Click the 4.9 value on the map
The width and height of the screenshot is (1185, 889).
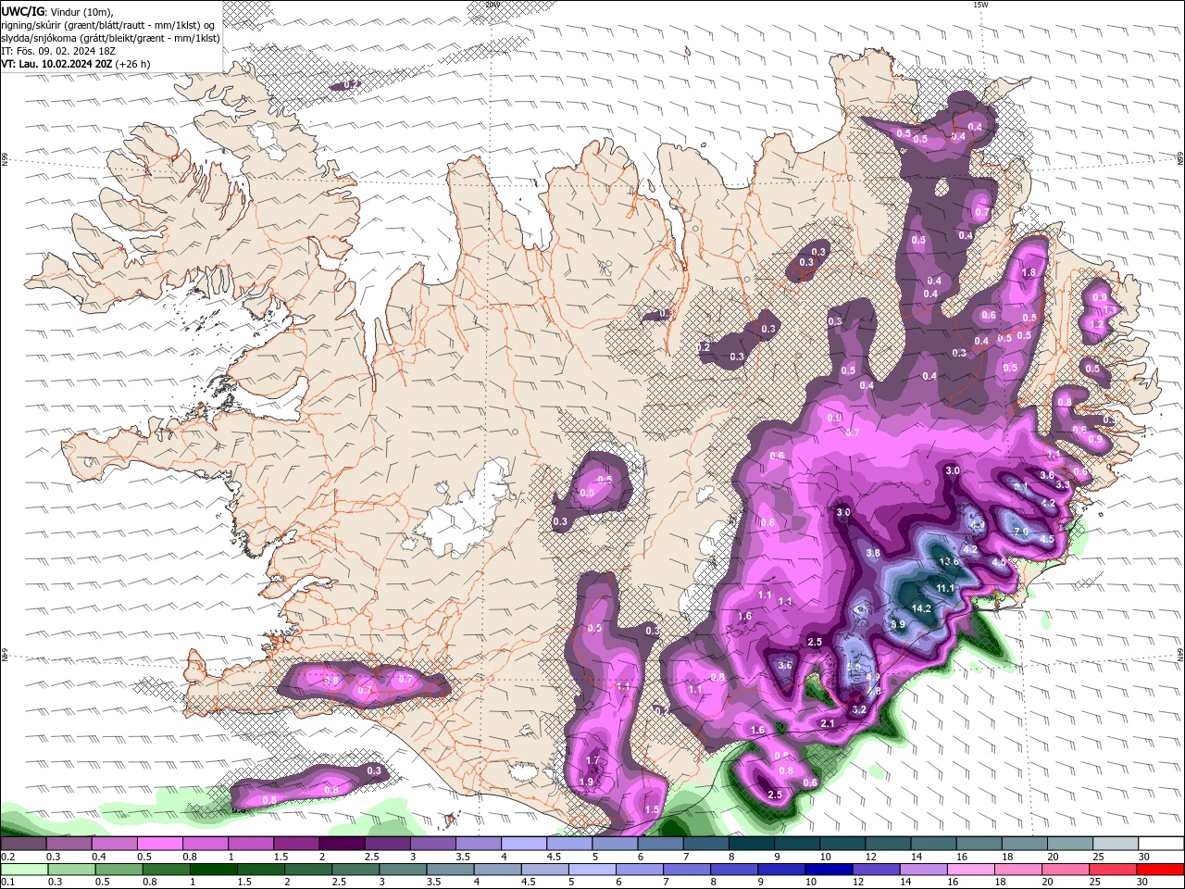pyautogui.click(x=872, y=678)
